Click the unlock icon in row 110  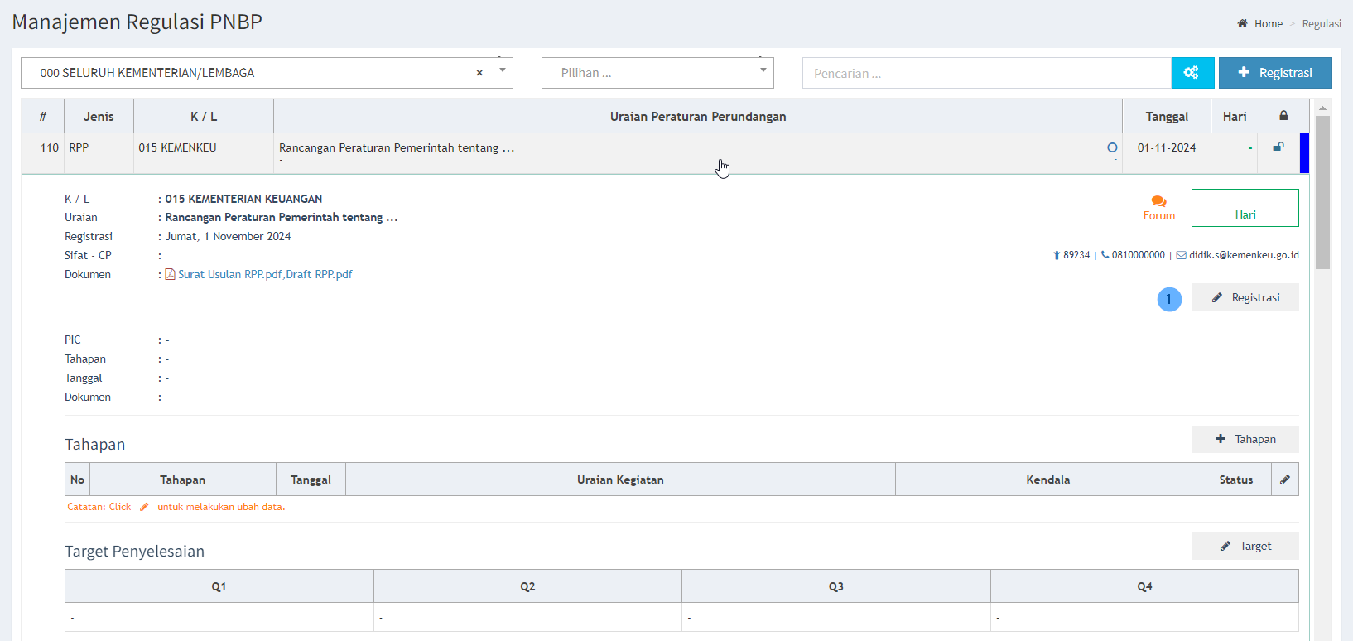coord(1278,147)
